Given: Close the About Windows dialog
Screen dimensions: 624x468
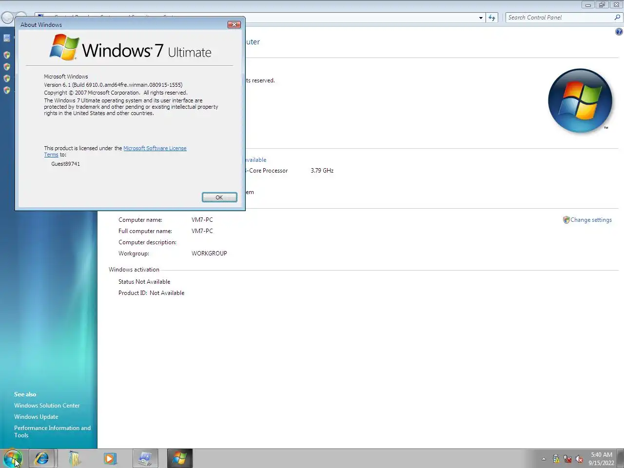Looking at the screenshot, I should pyautogui.click(x=234, y=24).
